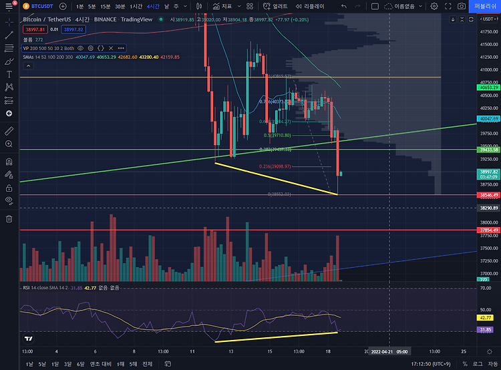
Task: Select the 전체 date range
Action: coord(148,364)
